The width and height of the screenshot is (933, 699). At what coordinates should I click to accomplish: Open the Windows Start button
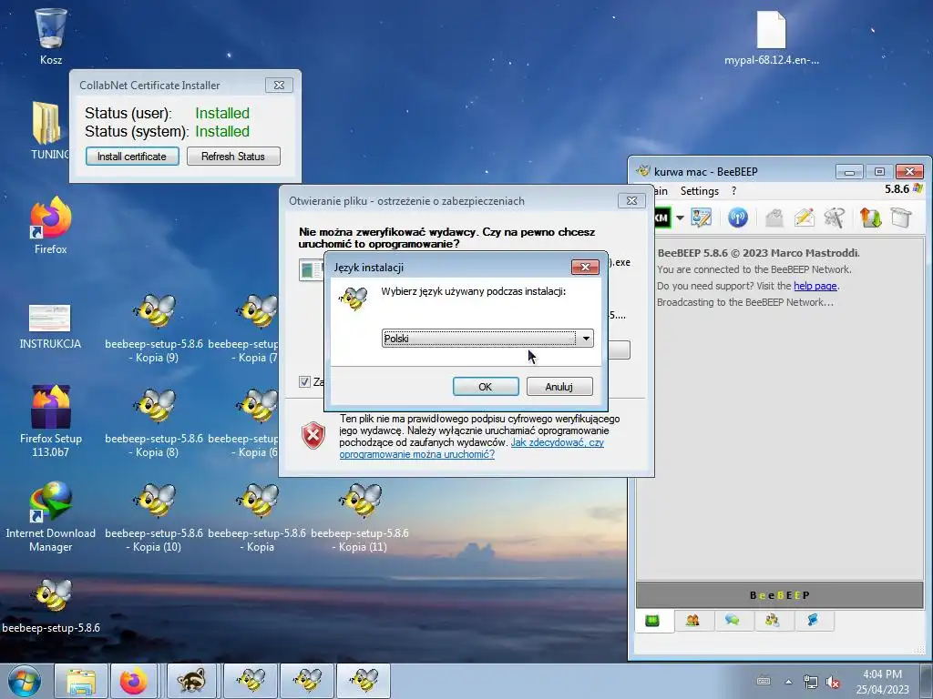point(25,681)
